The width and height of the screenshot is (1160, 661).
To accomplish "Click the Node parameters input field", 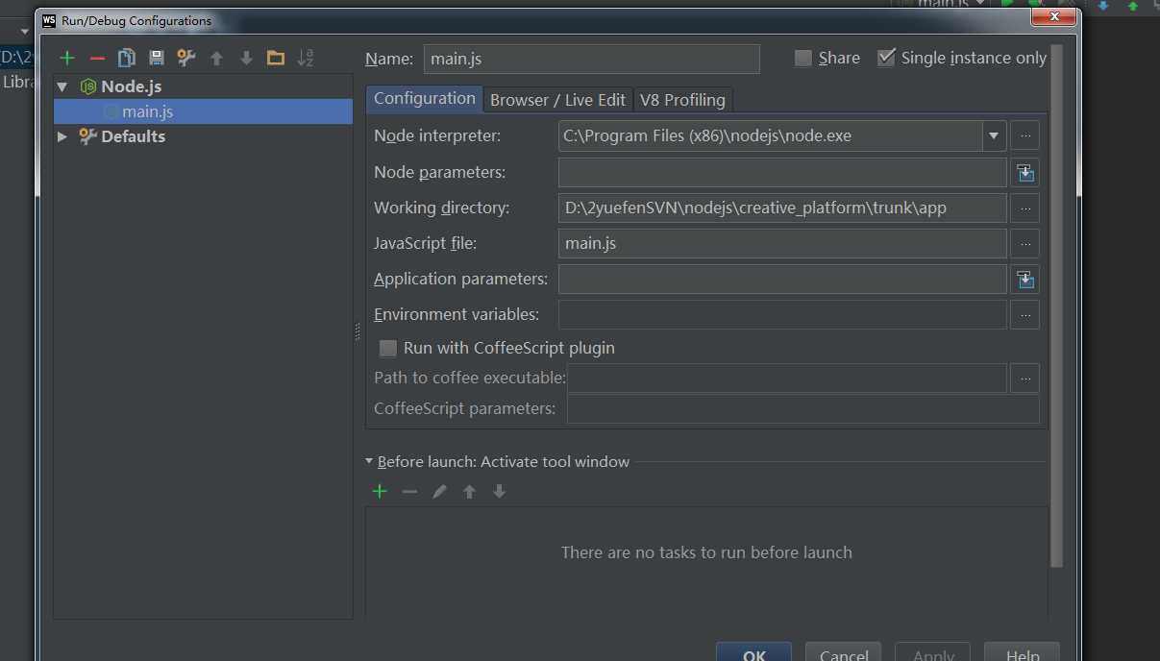I will [x=782, y=173].
